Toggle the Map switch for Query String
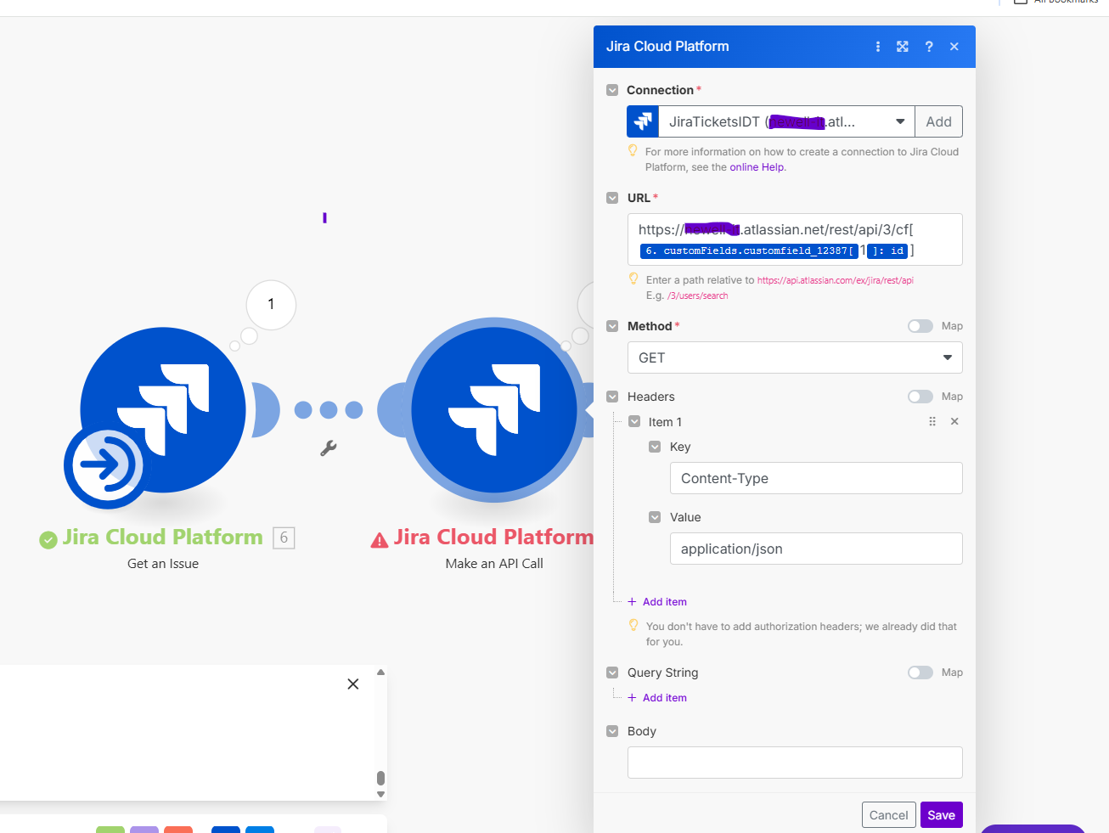The image size is (1109, 833). click(920, 673)
